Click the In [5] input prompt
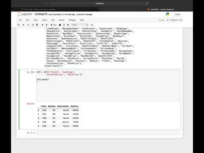The height and width of the screenshot is (153, 204). 31,72
